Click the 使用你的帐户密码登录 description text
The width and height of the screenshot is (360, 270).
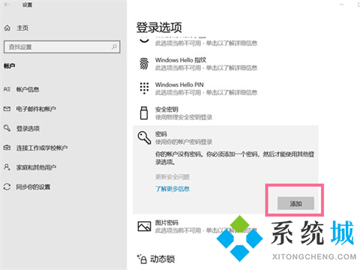pos(184,142)
